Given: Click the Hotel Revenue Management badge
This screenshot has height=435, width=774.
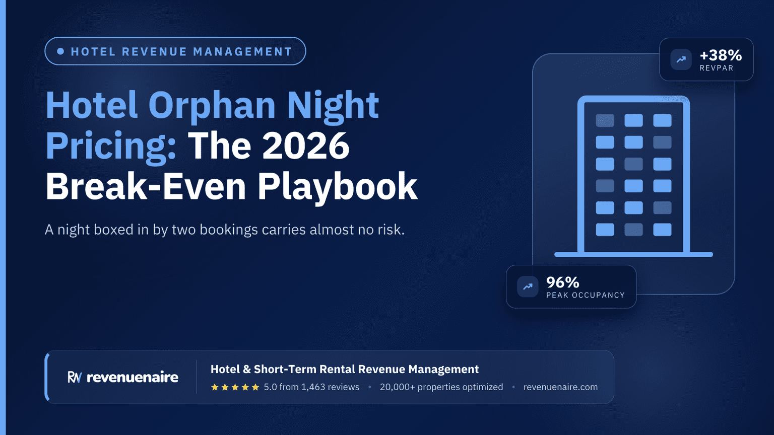Looking at the screenshot, I should point(175,51).
